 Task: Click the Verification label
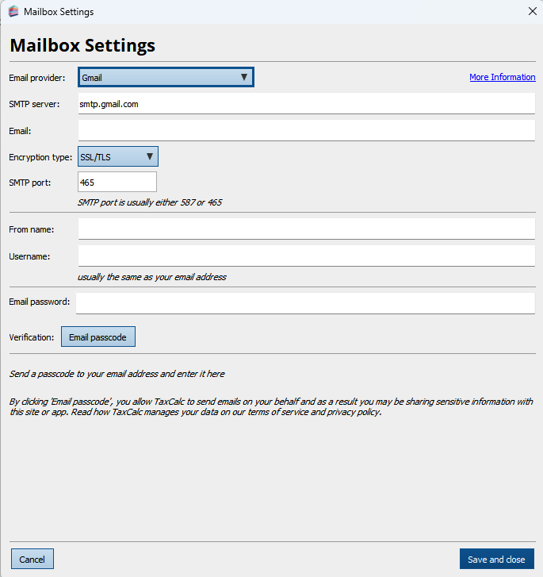point(32,337)
